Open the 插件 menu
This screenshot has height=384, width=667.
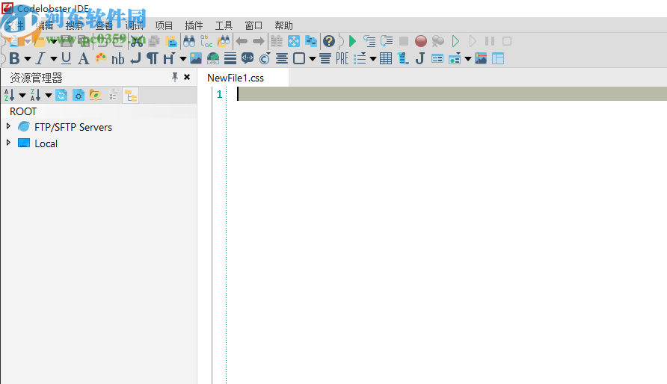[x=194, y=25]
